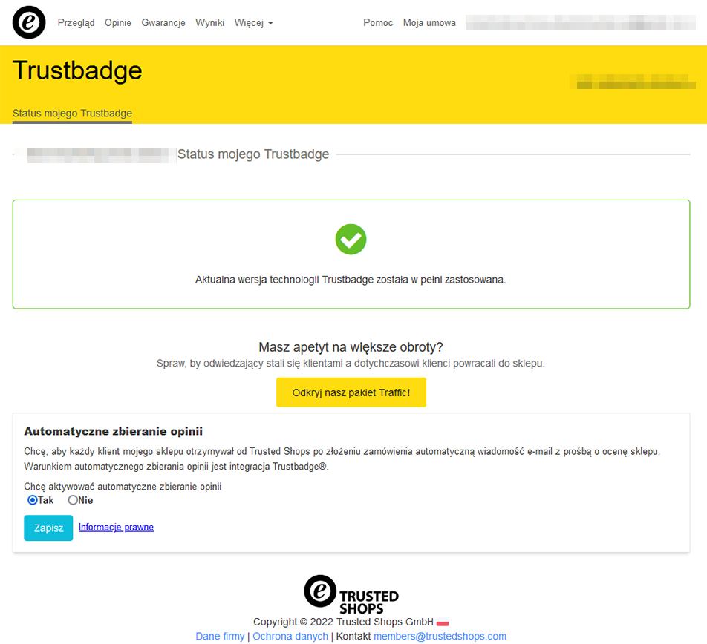Click the Polish flag icon in the footer

[x=443, y=622]
